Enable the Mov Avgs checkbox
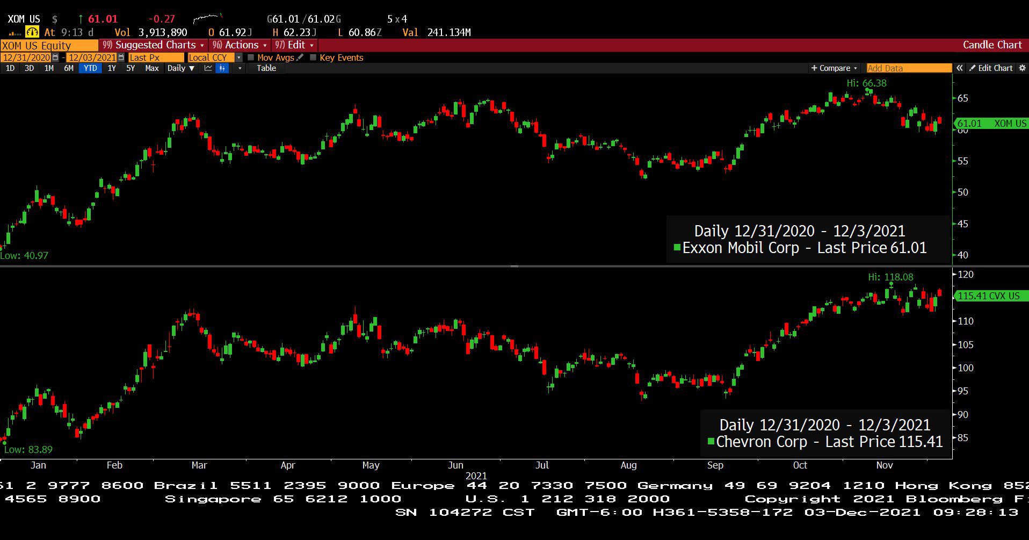 [x=251, y=57]
